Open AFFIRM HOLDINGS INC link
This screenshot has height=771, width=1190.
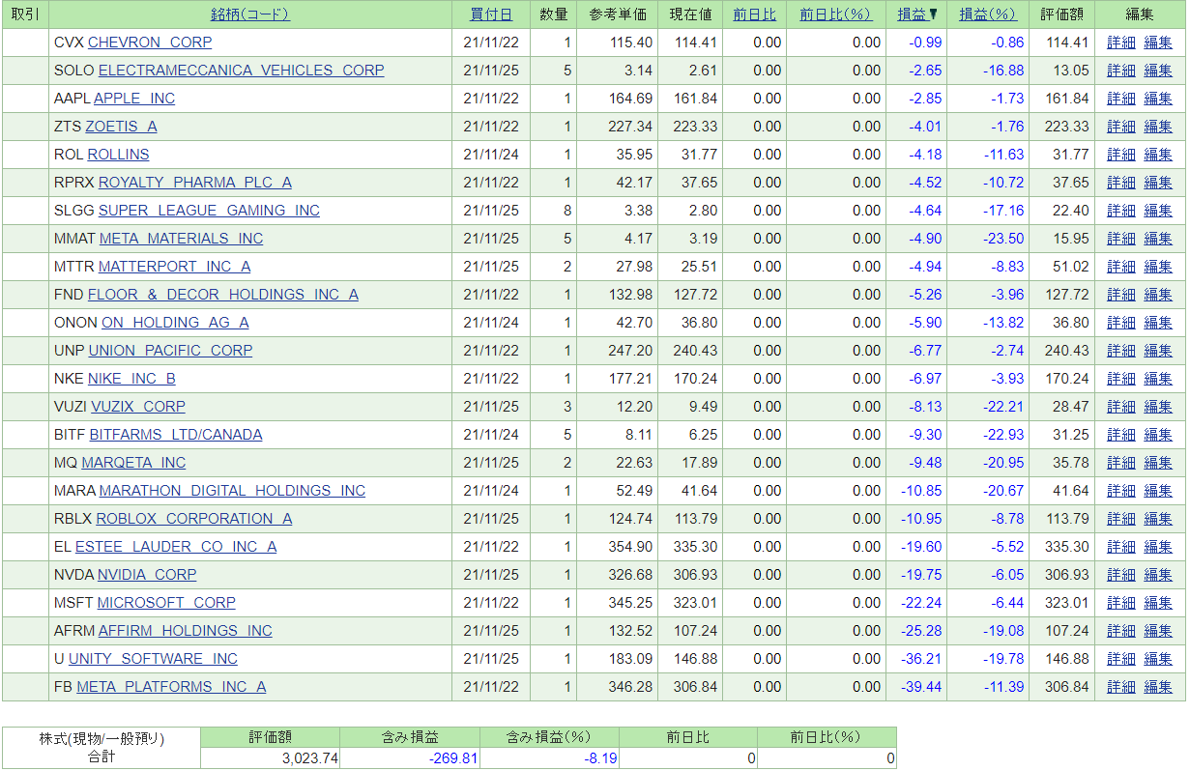click(x=186, y=631)
